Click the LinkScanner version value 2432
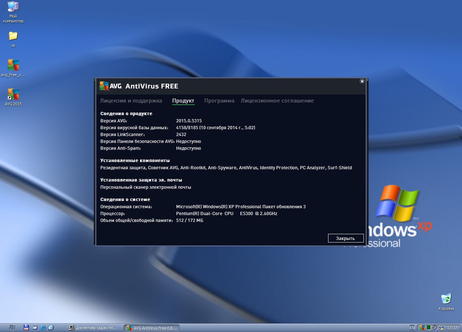This screenshot has height=332, width=462. [181, 134]
